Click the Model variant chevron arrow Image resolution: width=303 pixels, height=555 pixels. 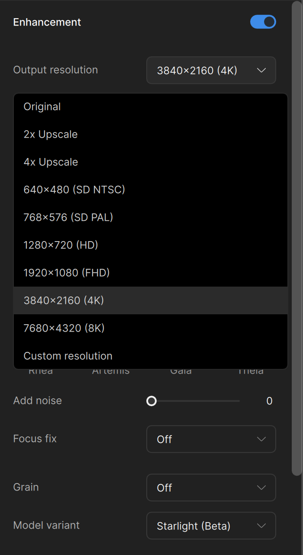click(x=261, y=526)
